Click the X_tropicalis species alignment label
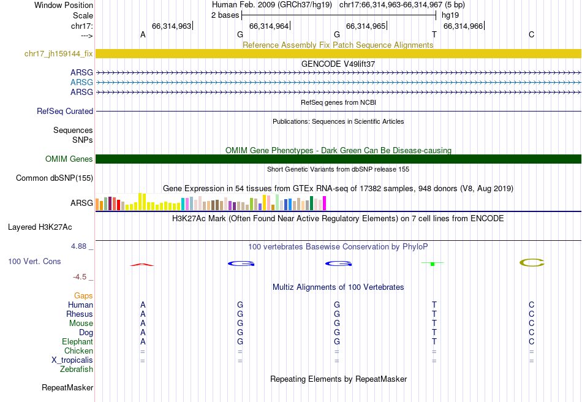The height and width of the screenshot is (402, 582). pyautogui.click(x=72, y=360)
